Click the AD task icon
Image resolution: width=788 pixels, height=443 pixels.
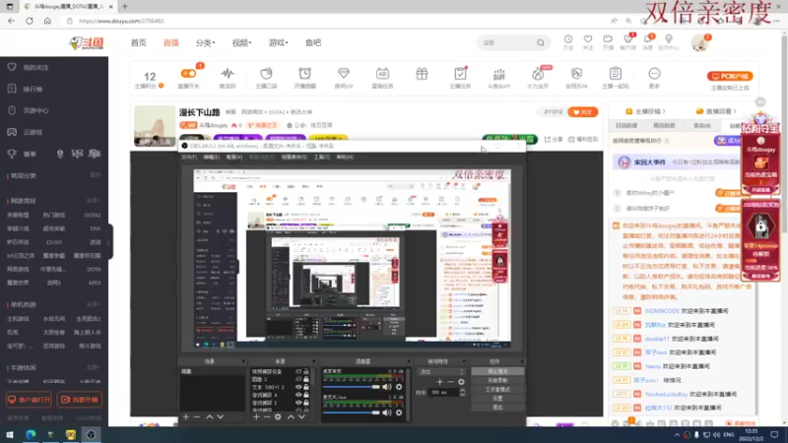382,74
